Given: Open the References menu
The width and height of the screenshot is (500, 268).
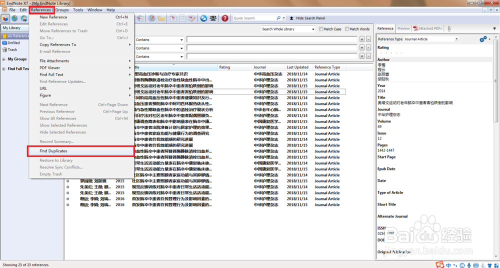Looking at the screenshot, I should point(41,10).
